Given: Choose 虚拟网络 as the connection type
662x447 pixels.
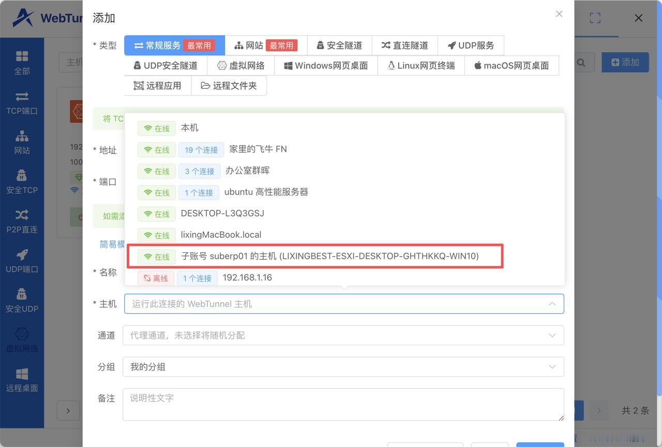Looking at the screenshot, I should click(x=241, y=66).
